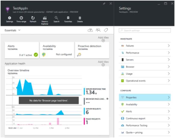The height and width of the screenshot is (138, 175).
Task: Open Favorites from the toolbar
Action: click(x=68, y=19)
